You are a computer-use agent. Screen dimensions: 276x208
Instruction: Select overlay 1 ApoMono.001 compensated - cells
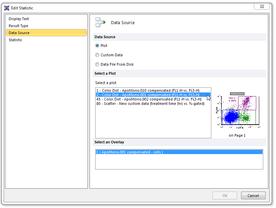[x=129, y=152]
